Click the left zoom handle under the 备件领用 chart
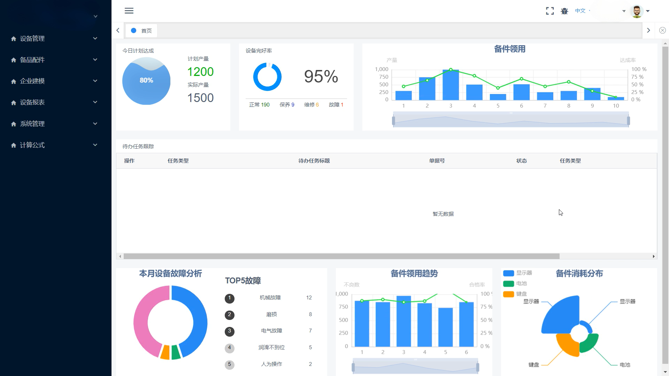This screenshot has width=669, height=376. click(x=393, y=121)
